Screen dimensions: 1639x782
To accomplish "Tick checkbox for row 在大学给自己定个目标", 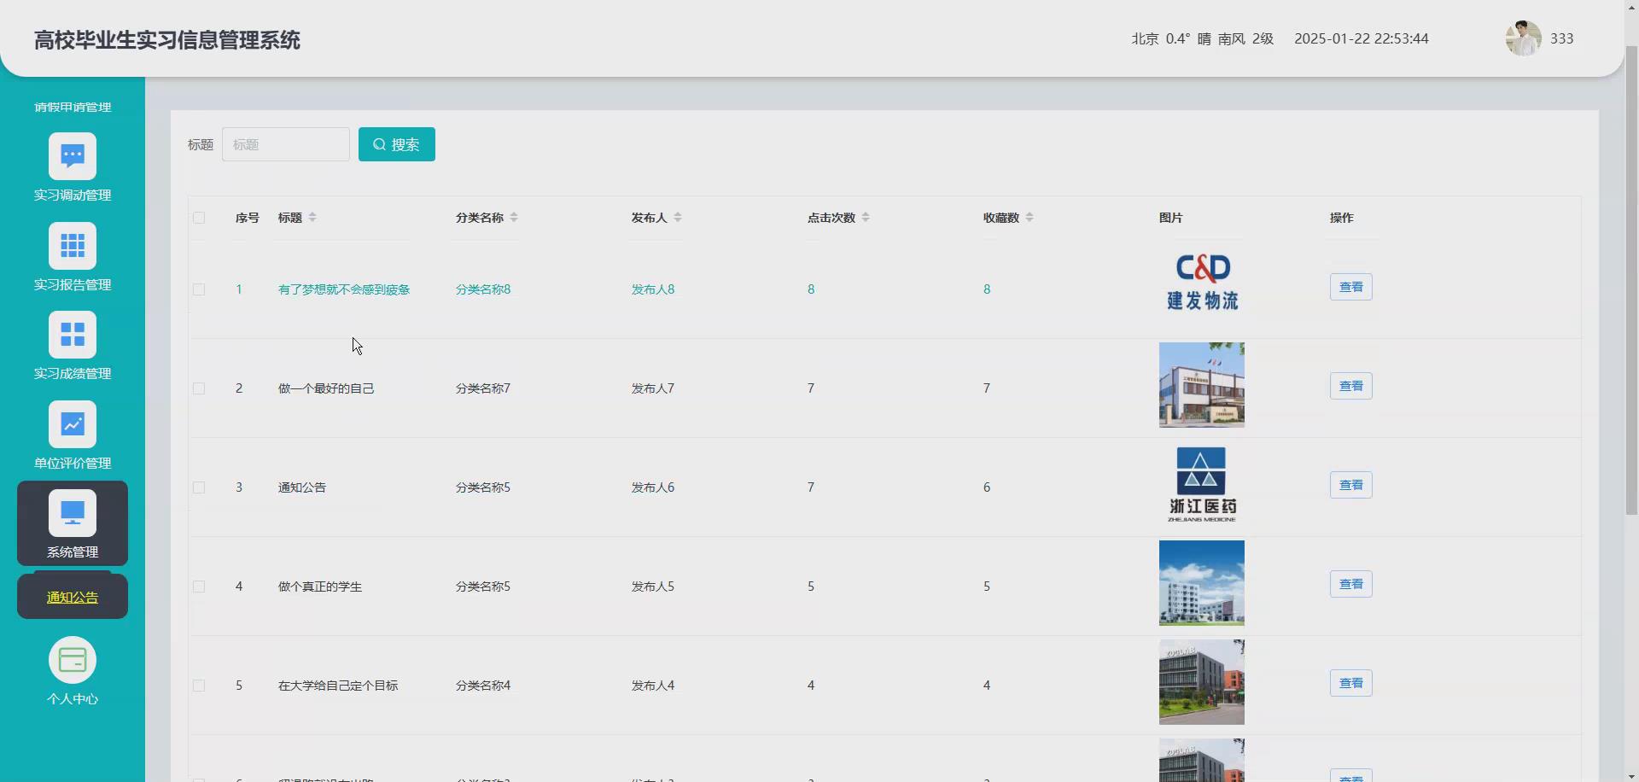I will point(199,686).
